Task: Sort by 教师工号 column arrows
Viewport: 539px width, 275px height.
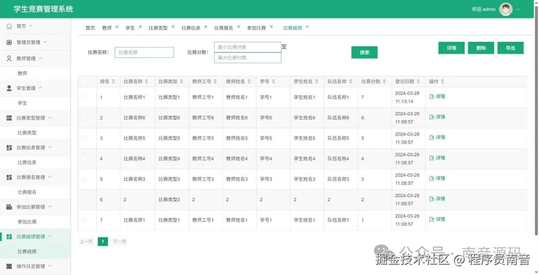Action: (215, 81)
